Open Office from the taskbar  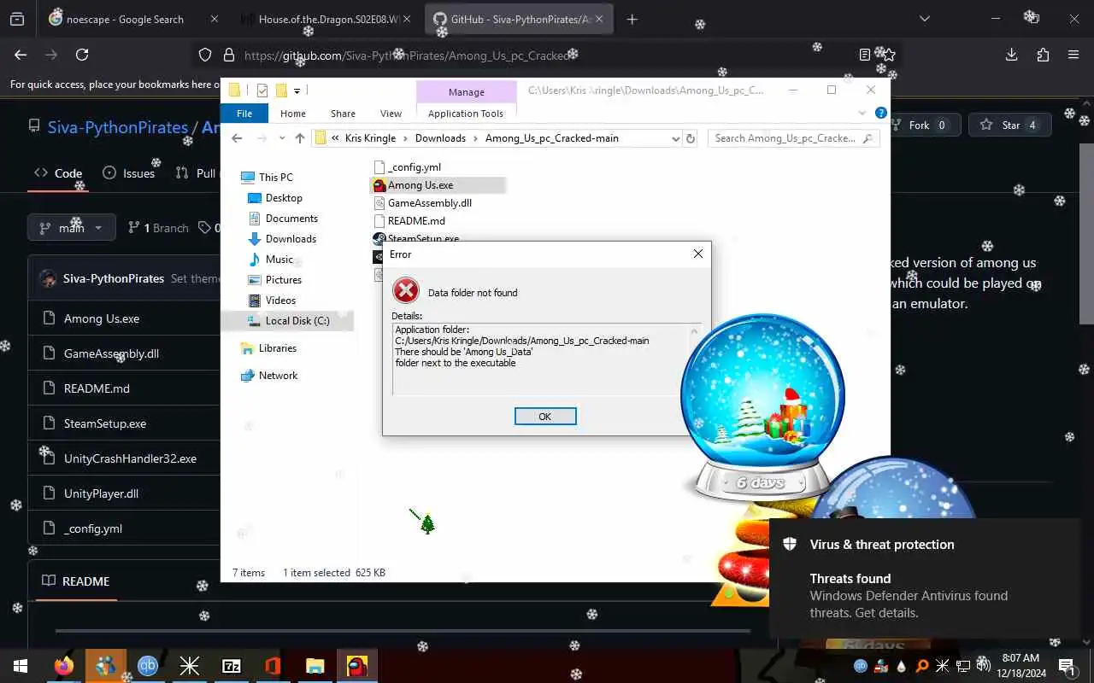[273, 666]
